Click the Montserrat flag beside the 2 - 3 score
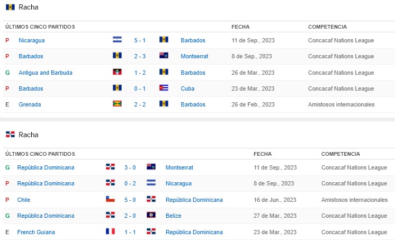The image size is (395, 240). tap(164, 56)
